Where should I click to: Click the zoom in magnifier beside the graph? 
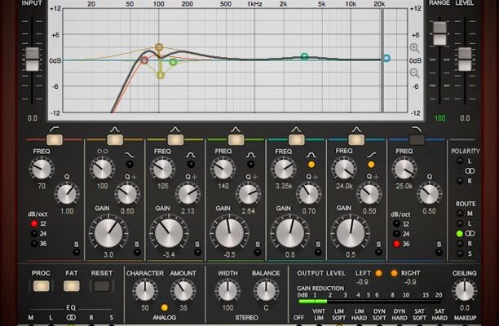(x=414, y=48)
